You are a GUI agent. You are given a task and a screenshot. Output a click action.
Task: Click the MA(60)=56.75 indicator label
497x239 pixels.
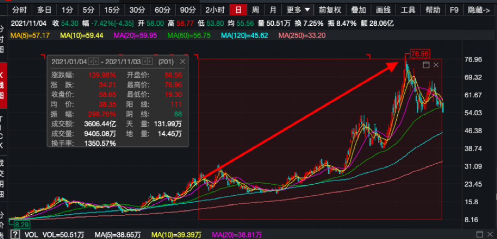click(189, 35)
